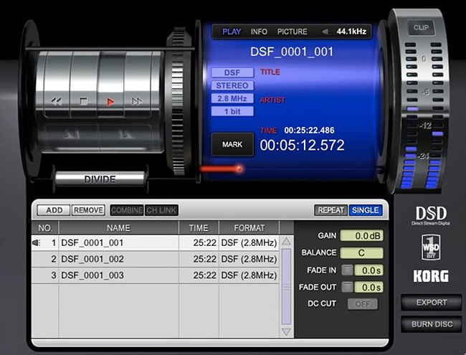Toggle the speaker icon beside 44.1kHz

[x=326, y=32]
